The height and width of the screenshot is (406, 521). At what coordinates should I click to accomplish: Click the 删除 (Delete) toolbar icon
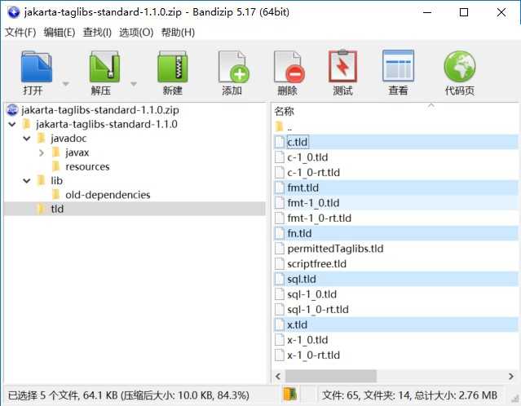289,67
